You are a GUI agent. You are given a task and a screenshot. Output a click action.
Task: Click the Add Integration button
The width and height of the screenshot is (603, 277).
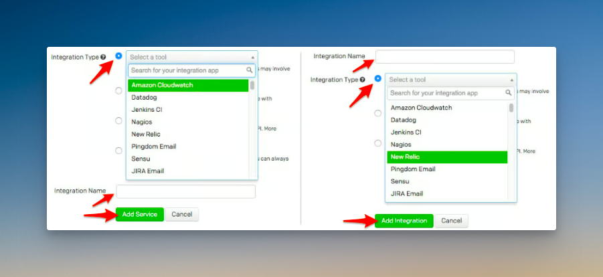404,221
